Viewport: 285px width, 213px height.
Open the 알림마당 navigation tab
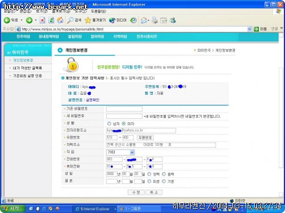coord(75,36)
